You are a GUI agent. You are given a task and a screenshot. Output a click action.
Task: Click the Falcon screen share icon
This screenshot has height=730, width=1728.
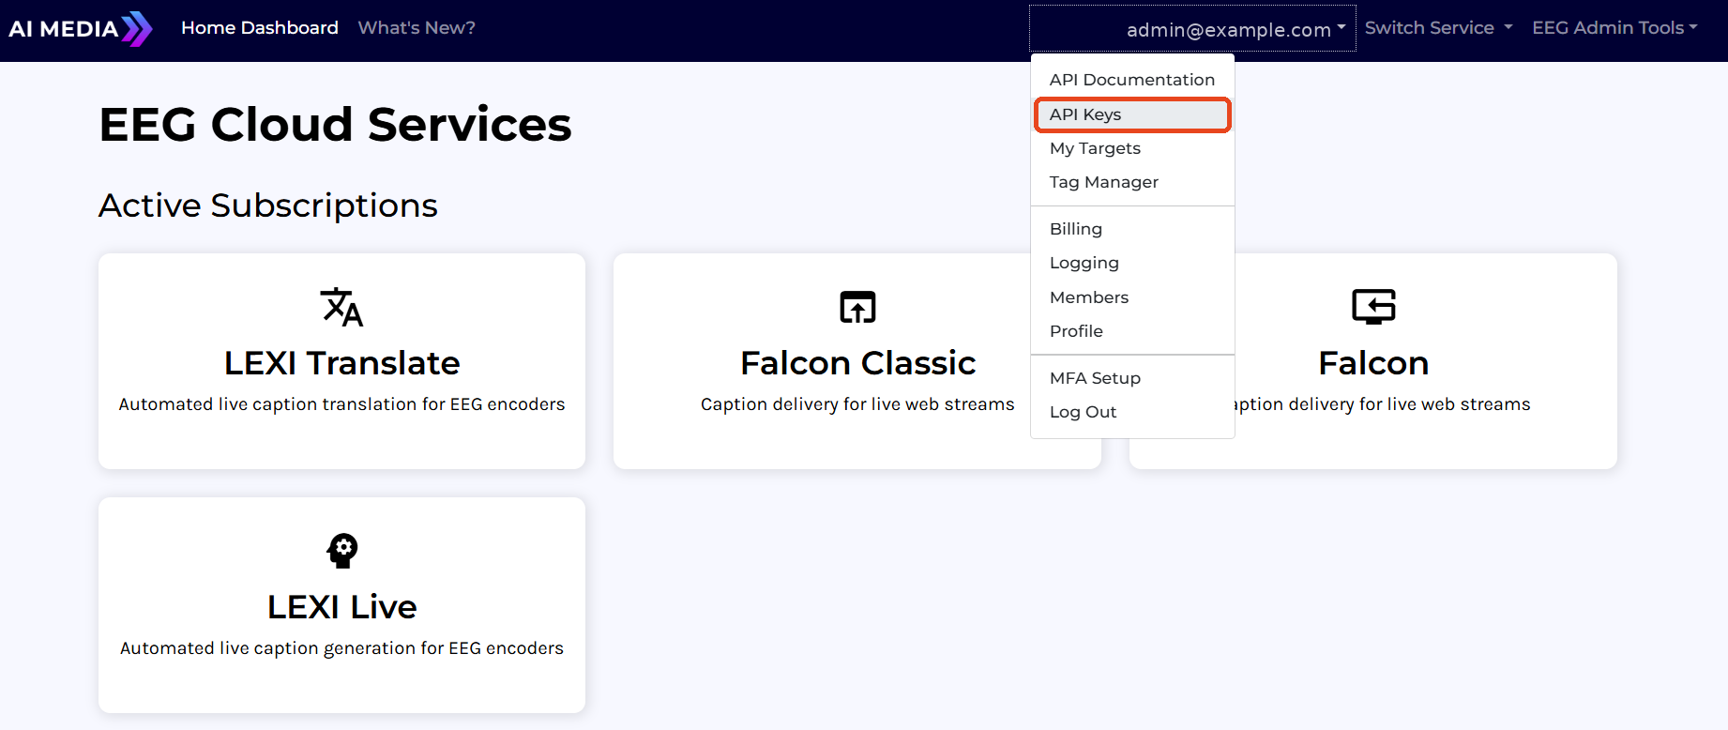coord(1373,307)
